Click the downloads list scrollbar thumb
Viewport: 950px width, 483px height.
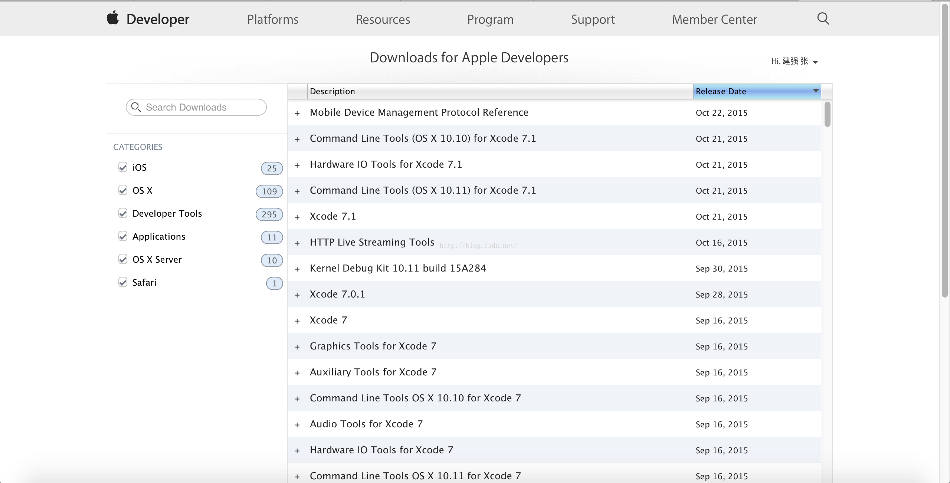coord(827,114)
